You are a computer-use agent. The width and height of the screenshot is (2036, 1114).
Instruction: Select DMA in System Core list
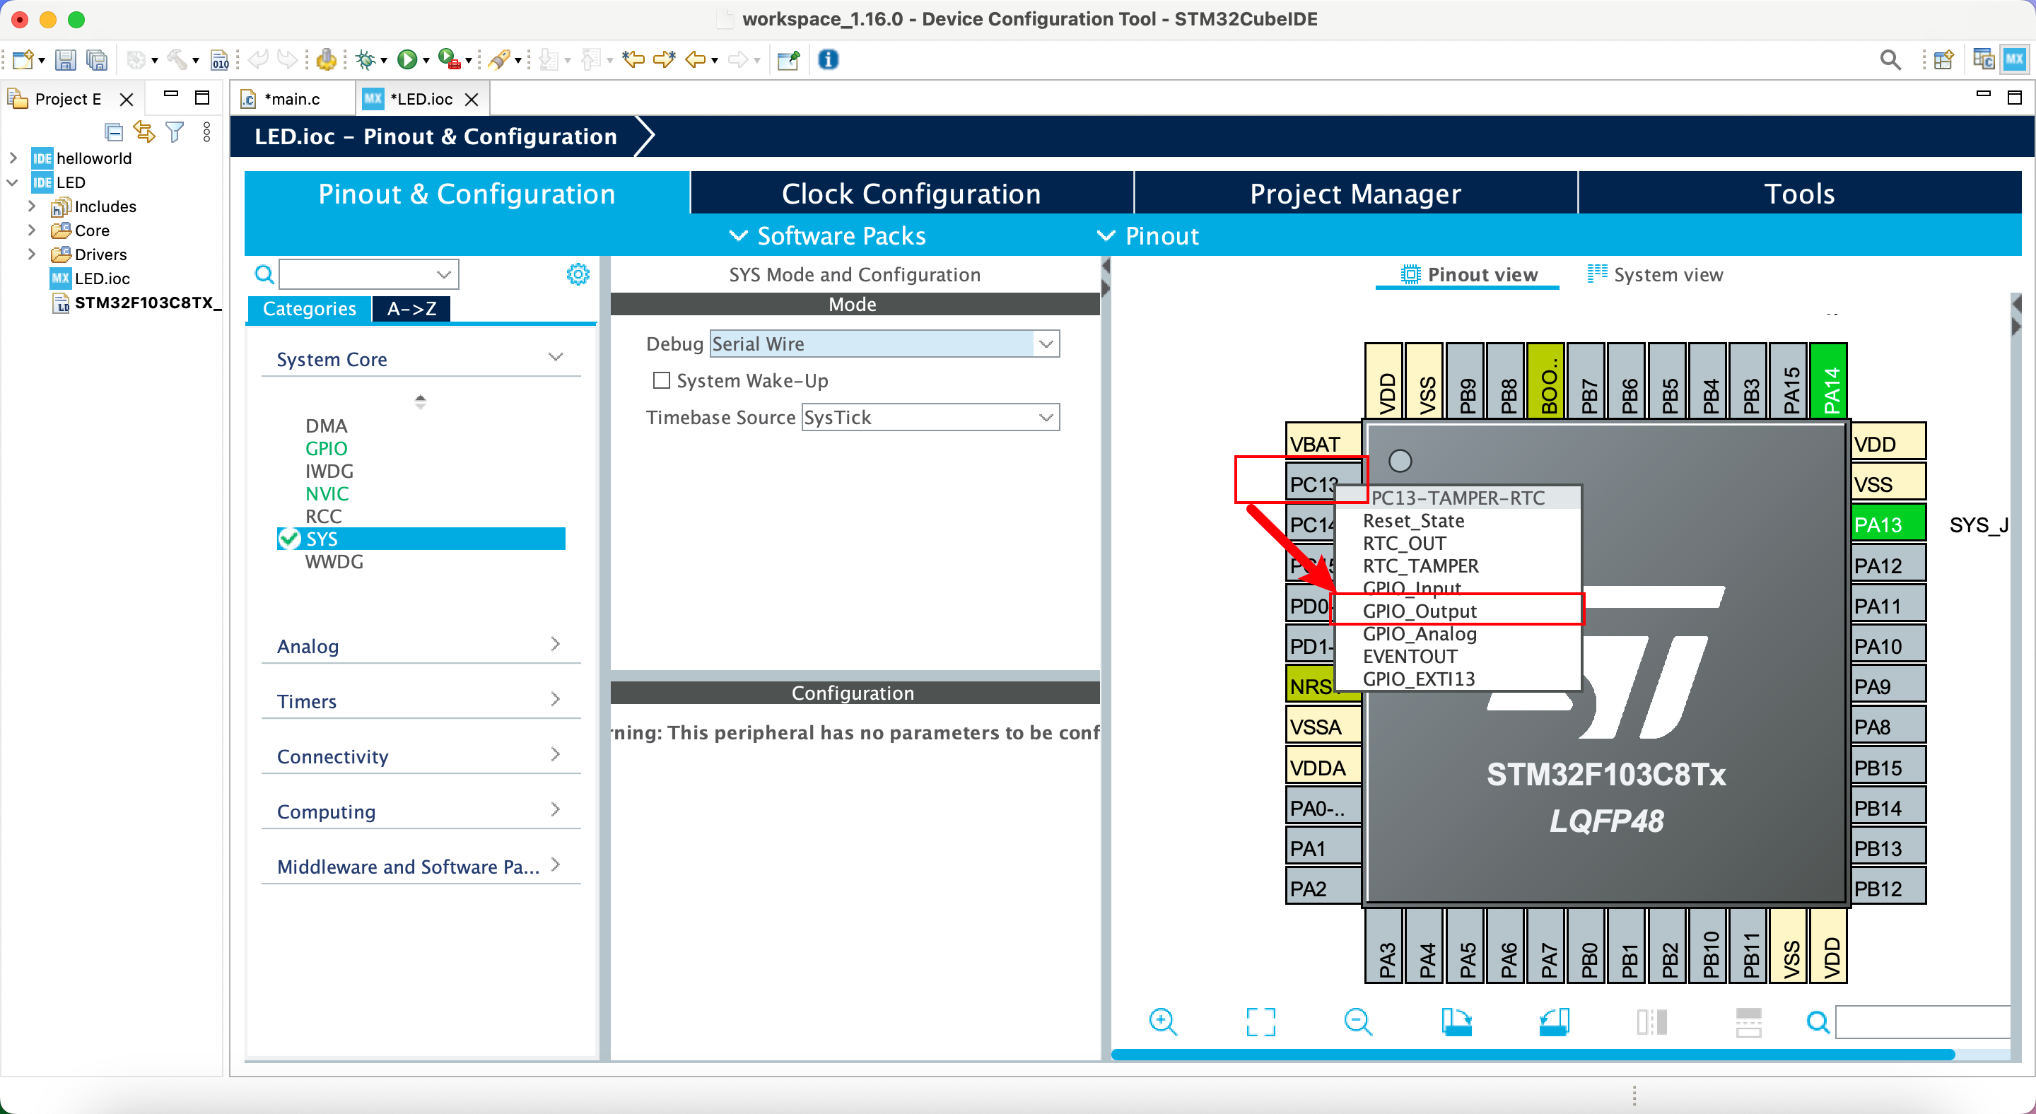point(327,425)
